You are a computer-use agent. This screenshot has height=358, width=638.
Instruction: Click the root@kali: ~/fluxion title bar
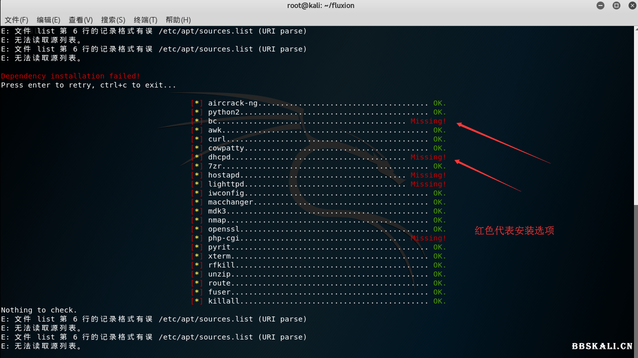point(319,6)
